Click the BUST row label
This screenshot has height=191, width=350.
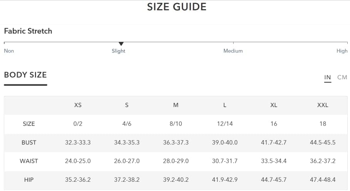pyautogui.click(x=29, y=142)
